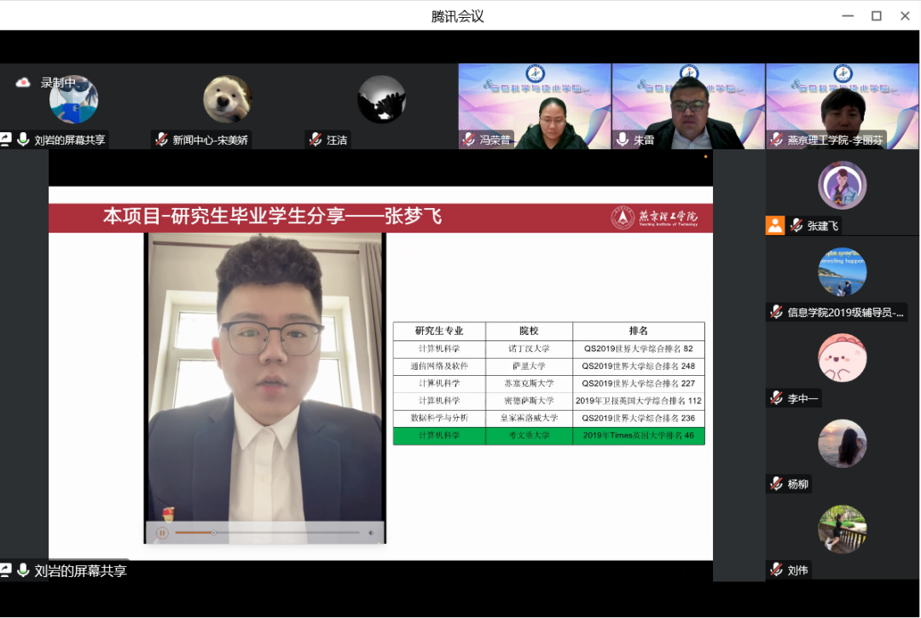The image size is (921, 618).
Task: Click the video progress slider handle
Action: [213, 533]
